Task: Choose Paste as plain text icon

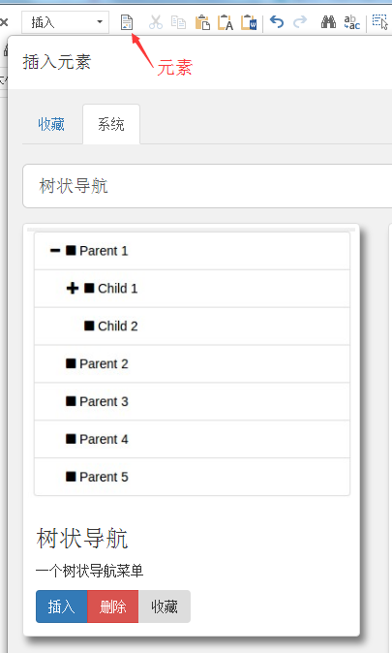Action: click(x=226, y=22)
